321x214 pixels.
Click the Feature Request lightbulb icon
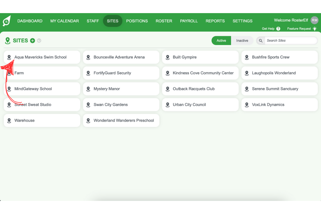[x=315, y=29]
